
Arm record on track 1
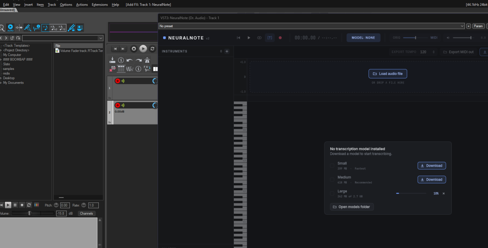pos(118,81)
